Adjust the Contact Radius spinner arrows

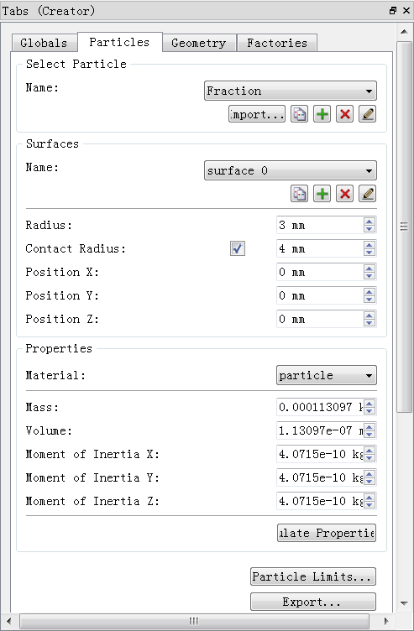[x=369, y=248]
